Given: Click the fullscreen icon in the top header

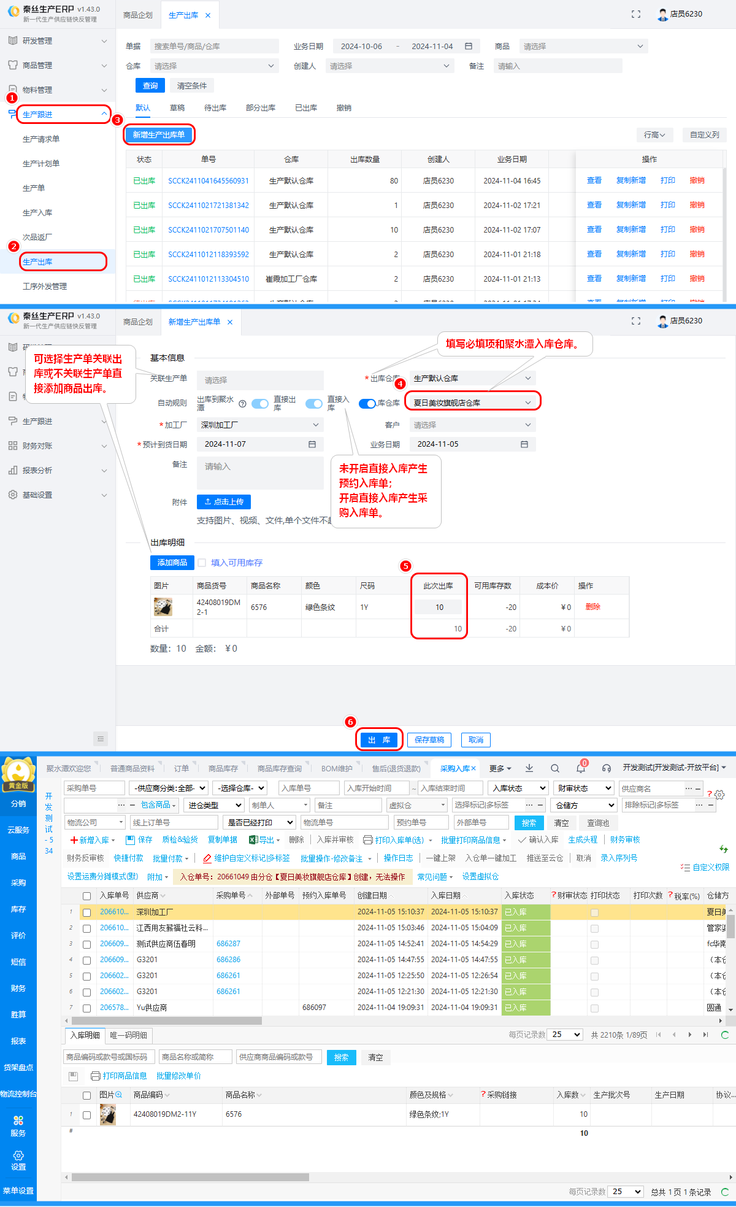Looking at the screenshot, I should coord(636,14).
